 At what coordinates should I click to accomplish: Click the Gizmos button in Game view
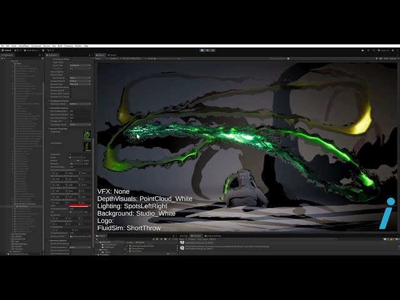pyautogui.click(x=393, y=58)
